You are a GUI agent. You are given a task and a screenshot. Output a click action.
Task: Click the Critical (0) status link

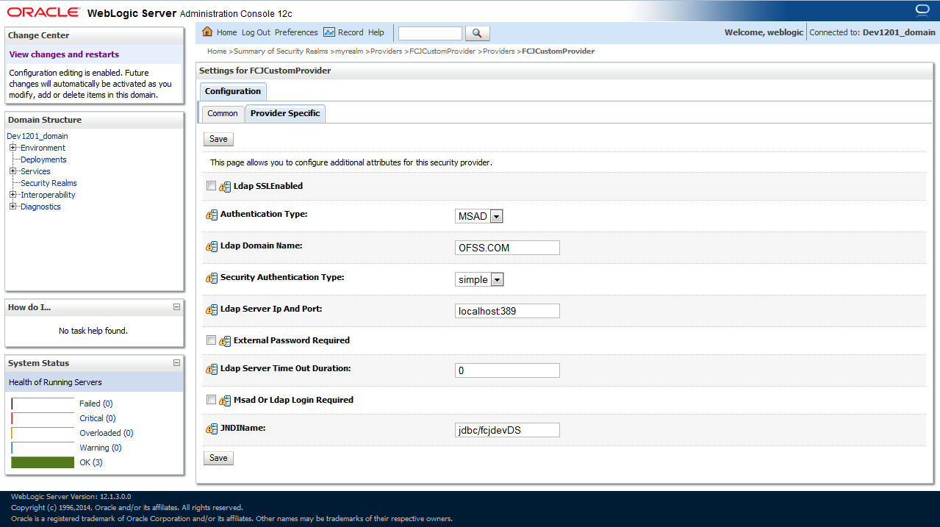pos(98,418)
